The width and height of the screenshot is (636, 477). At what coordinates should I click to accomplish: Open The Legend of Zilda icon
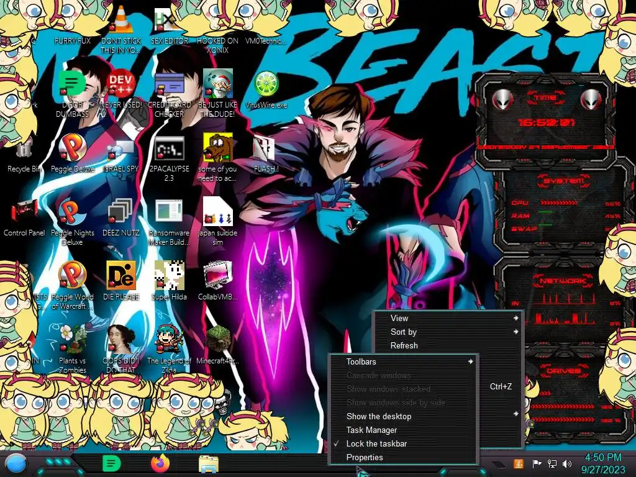click(x=169, y=349)
